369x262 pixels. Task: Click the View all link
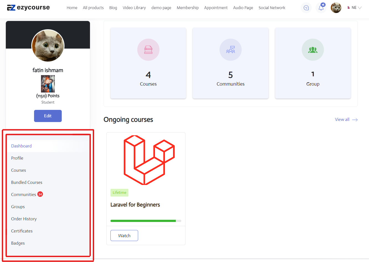click(x=342, y=120)
